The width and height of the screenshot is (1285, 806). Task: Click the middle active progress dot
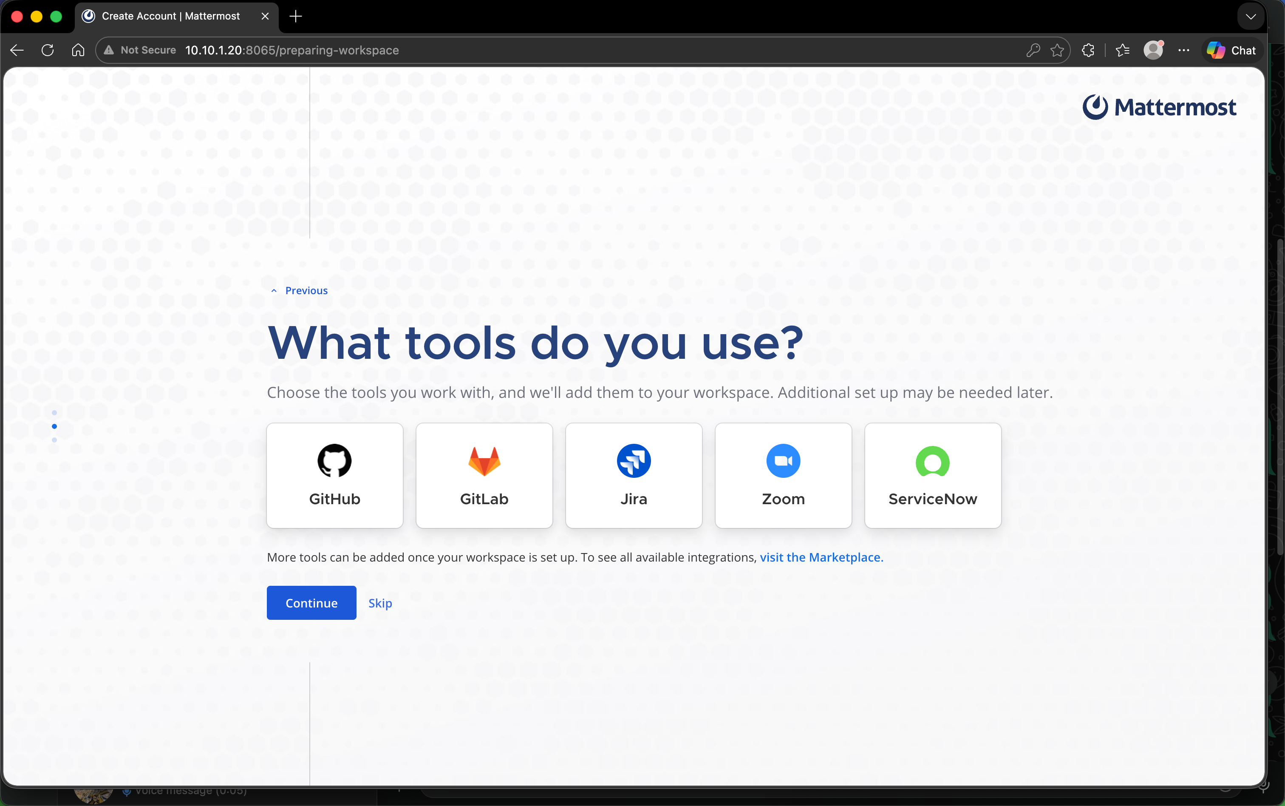pyautogui.click(x=54, y=426)
